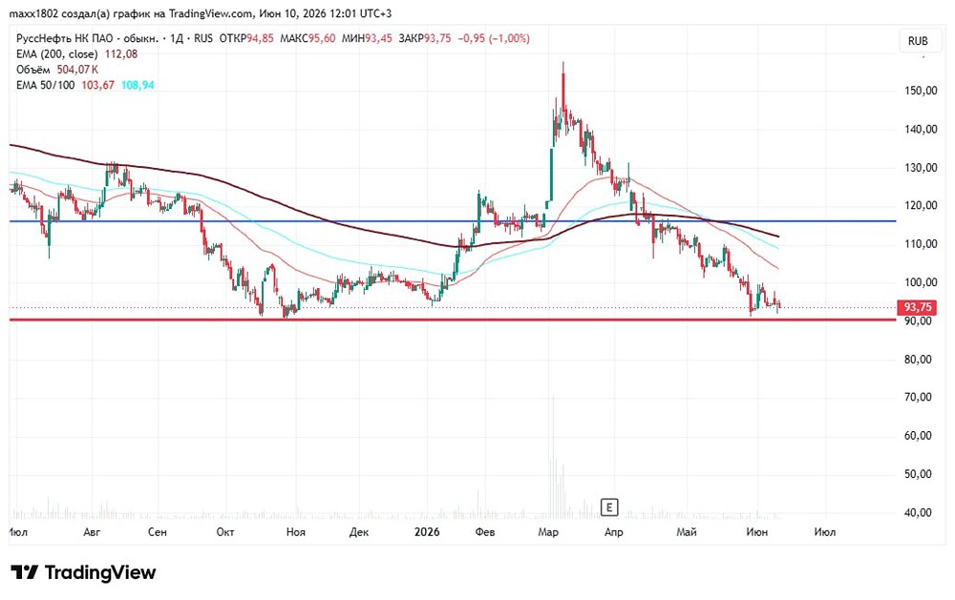The width and height of the screenshot is (955, 600).
Task: Click the cyan 108,94 EMA value
Action: (138, 85)
